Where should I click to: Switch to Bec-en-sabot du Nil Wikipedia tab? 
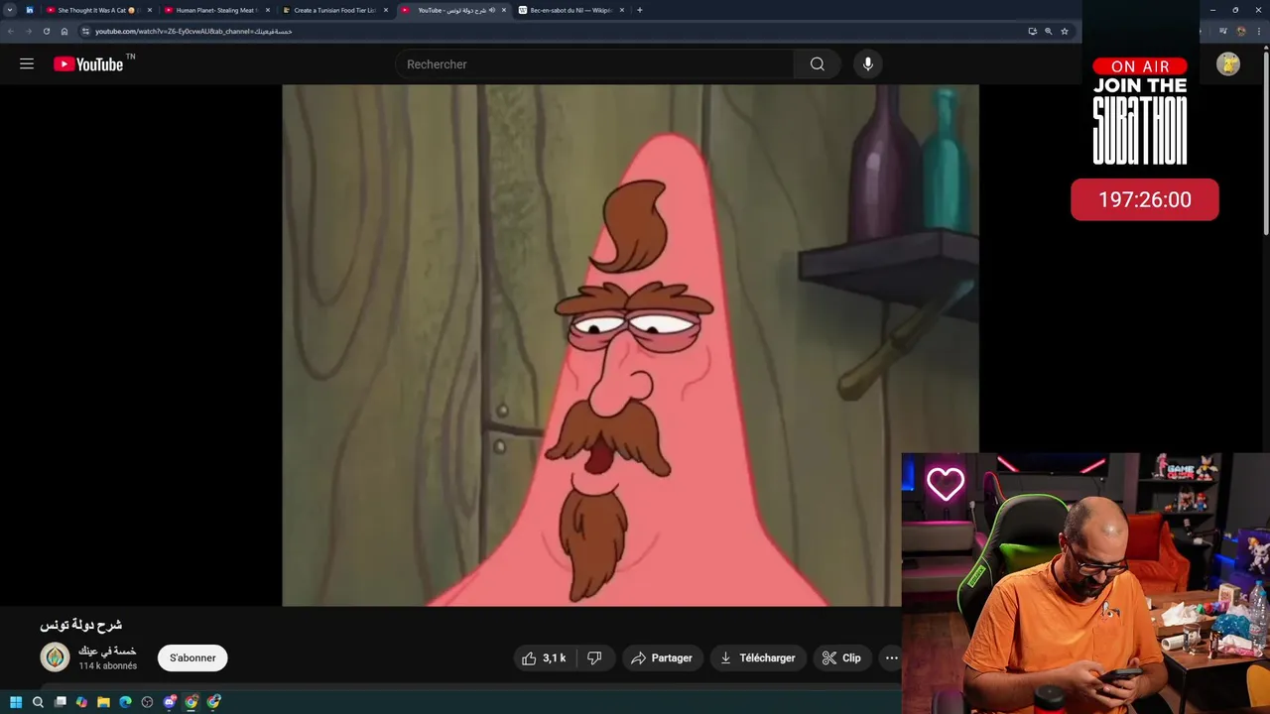pos(571,10)
